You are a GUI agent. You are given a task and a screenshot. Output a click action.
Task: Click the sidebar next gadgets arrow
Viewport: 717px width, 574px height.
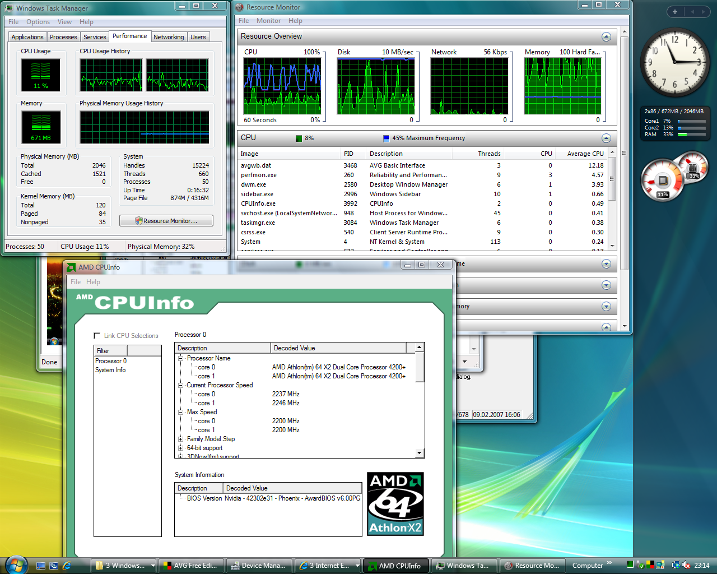coord(703,12)
